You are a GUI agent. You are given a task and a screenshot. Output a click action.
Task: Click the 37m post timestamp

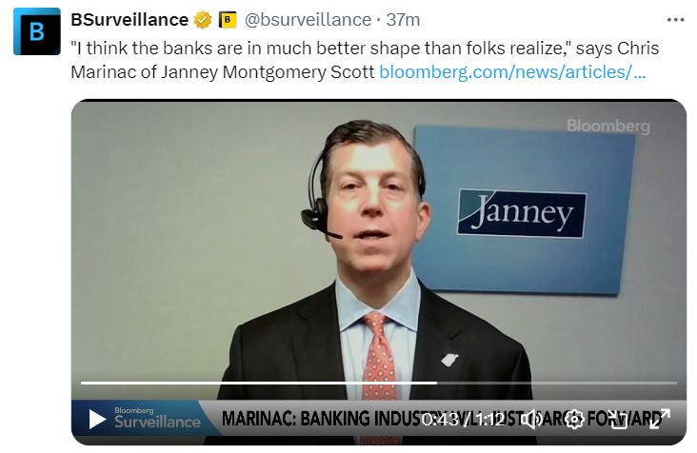point(403,20)
